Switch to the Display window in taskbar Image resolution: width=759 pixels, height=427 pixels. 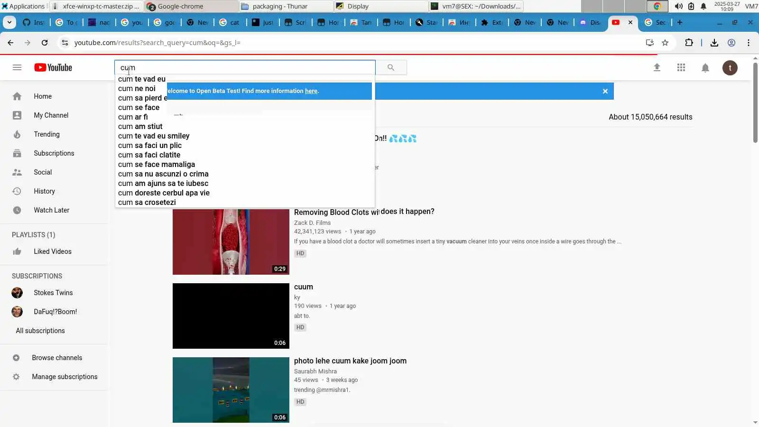pos(381,6)
